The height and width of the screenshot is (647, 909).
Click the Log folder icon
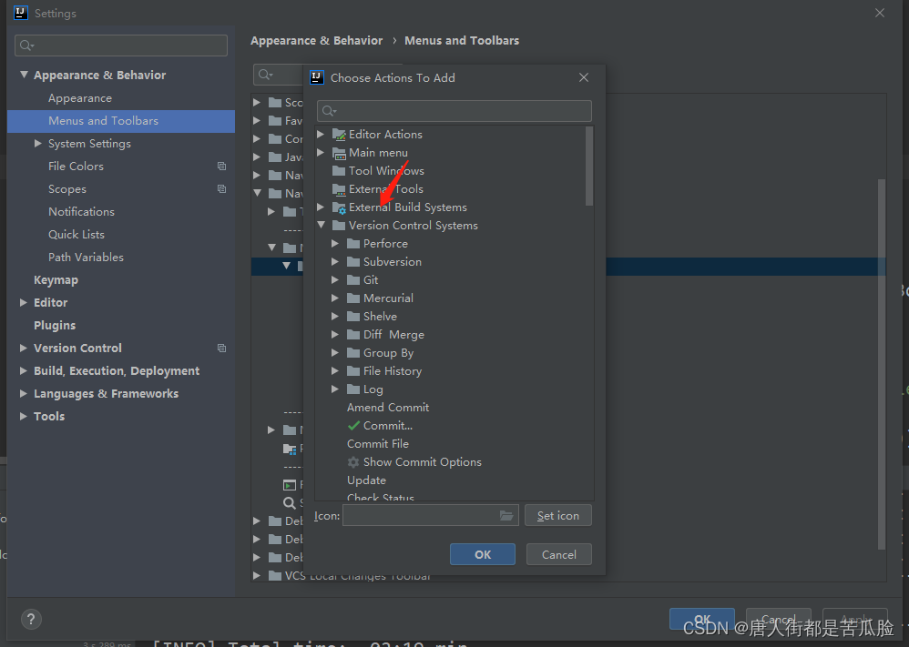tap(353, 389)
